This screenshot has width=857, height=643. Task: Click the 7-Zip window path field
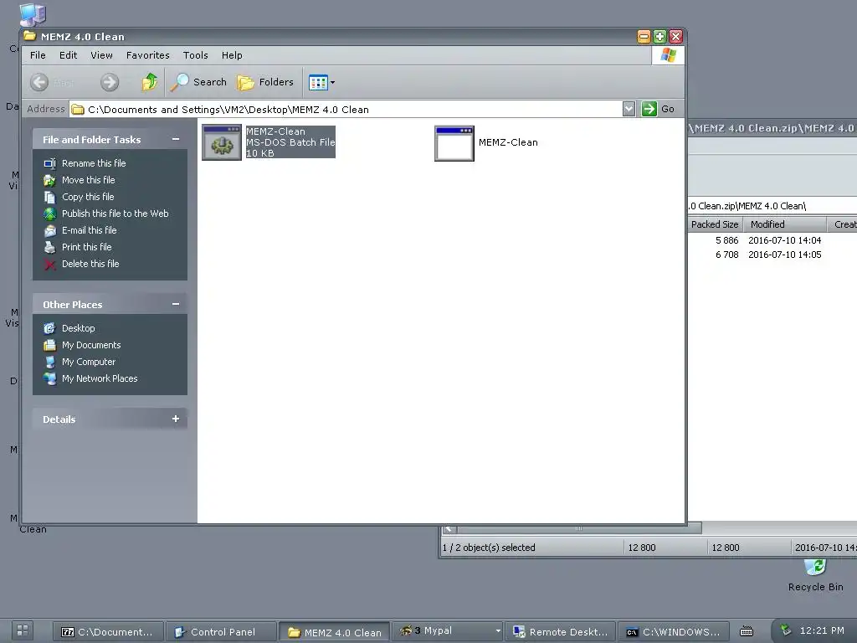click(x=772, y=206)
